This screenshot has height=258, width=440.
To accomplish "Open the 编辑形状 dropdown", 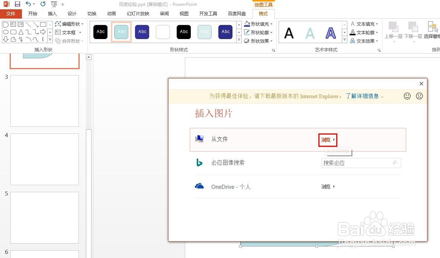I will 69,24.
